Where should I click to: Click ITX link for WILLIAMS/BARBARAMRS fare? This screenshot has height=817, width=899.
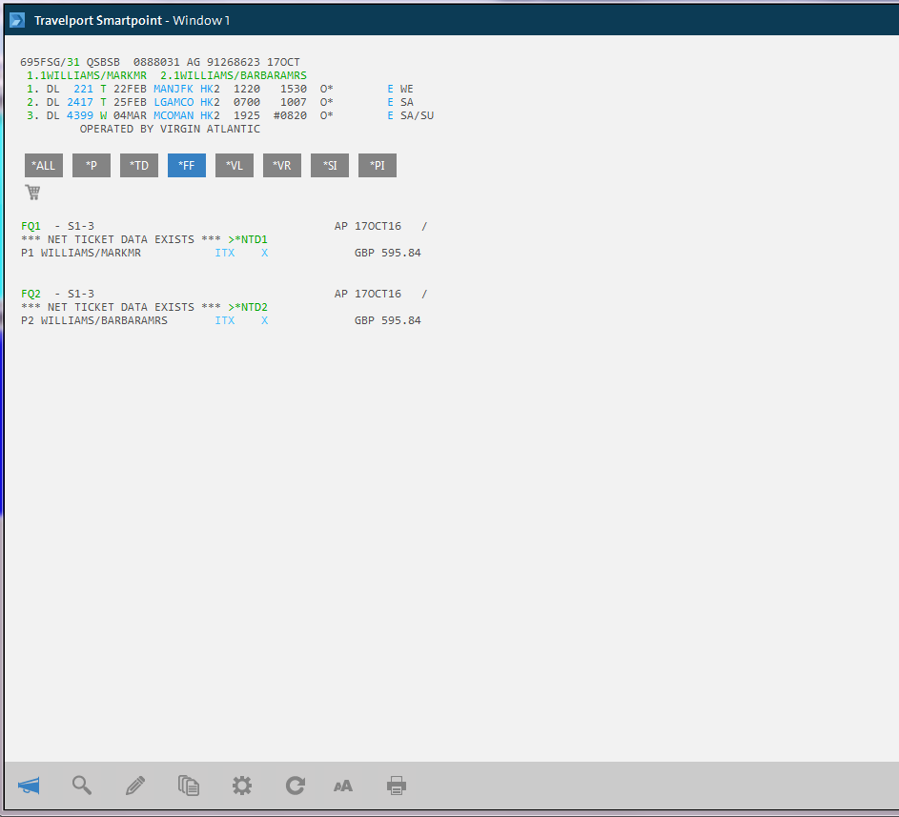click(225, 320)
